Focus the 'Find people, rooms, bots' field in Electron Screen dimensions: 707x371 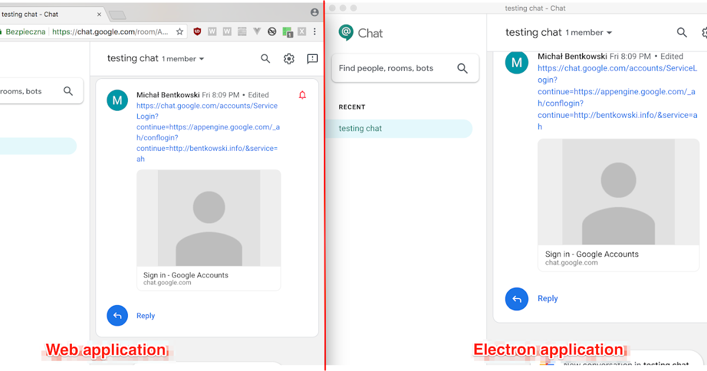point(405,68)
